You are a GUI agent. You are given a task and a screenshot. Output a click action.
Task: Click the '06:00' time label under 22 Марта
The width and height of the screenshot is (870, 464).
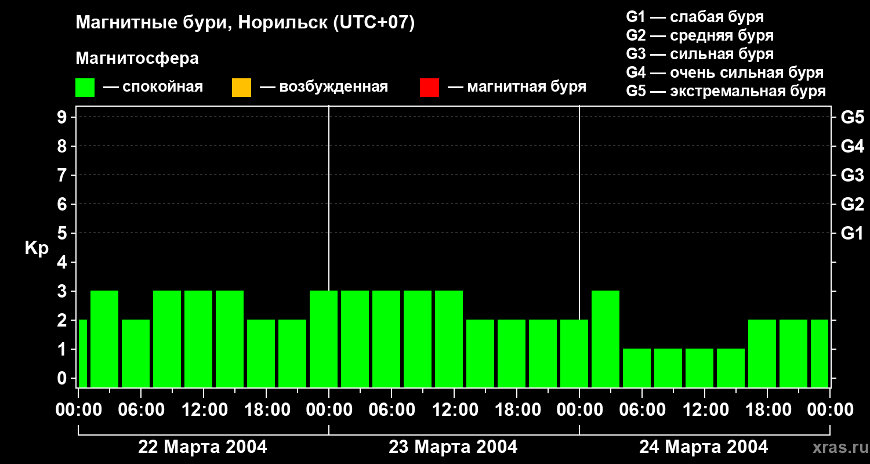pos(141,409)
